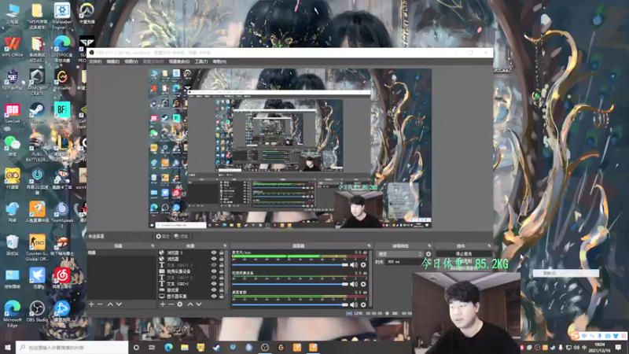Add a new source with plus icon
Screen dimensions: 629x354
pyautogui.click(x=163, y=304)
